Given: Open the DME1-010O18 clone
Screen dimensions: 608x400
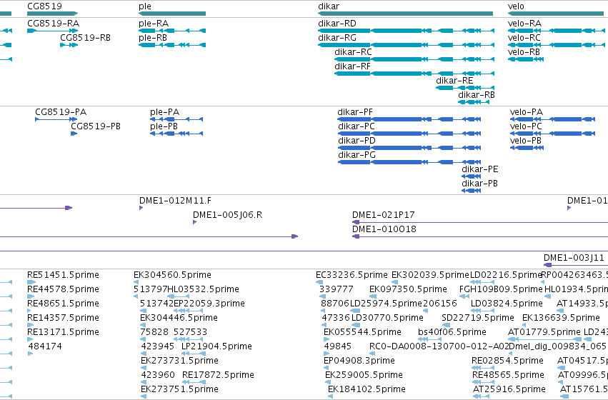Looking at the screenshot, I should 480,236.
